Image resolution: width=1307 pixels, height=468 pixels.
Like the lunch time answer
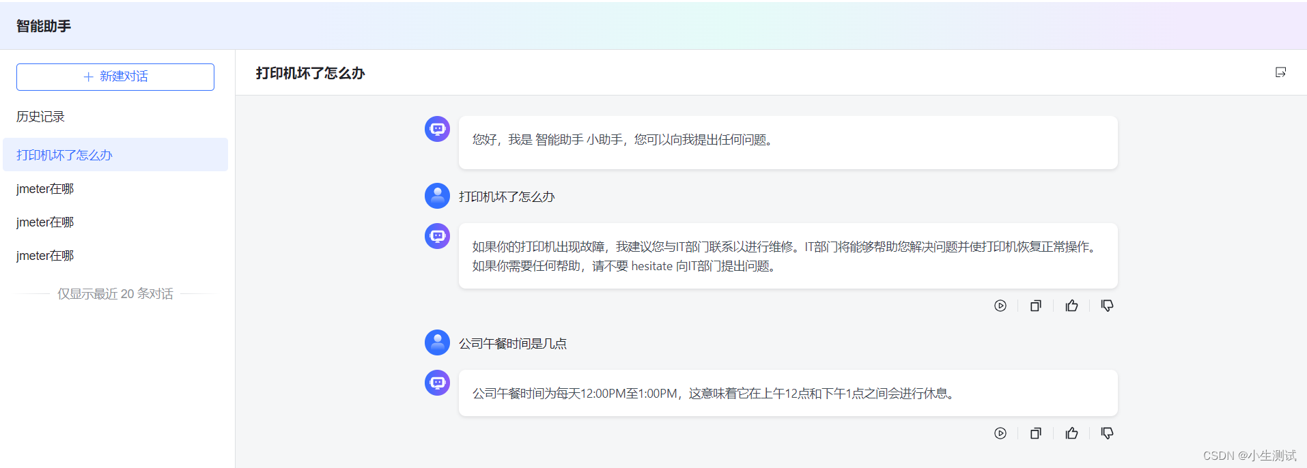(1071, 433)
